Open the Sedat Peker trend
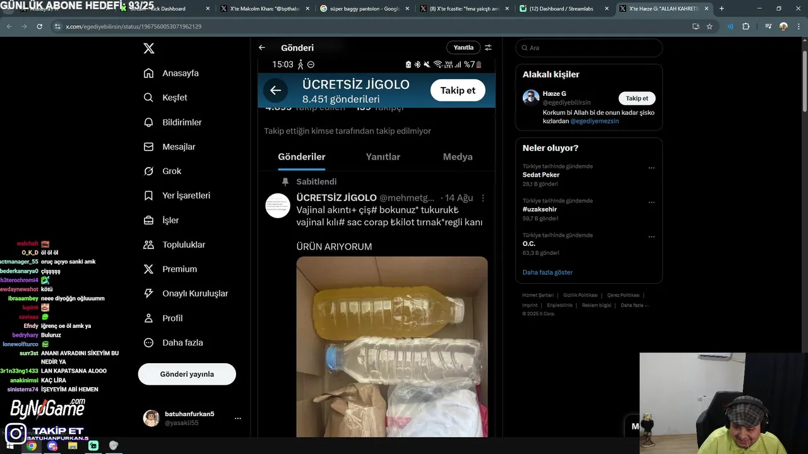The height and width of the screenshot is (454, 808). point(541,175)
